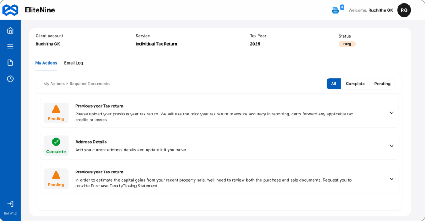Screen dimensions: 425x221
Task: Click the logout icon in sidebar
Action: 10,204
